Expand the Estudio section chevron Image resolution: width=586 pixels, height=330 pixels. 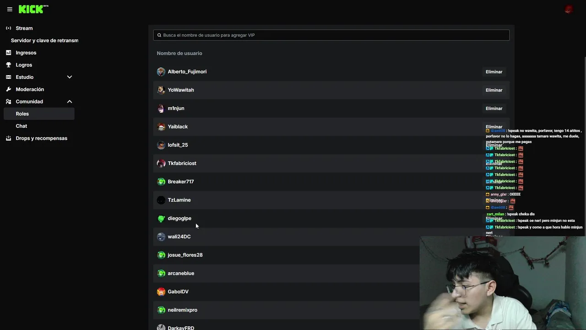click(x=70, y=77)
